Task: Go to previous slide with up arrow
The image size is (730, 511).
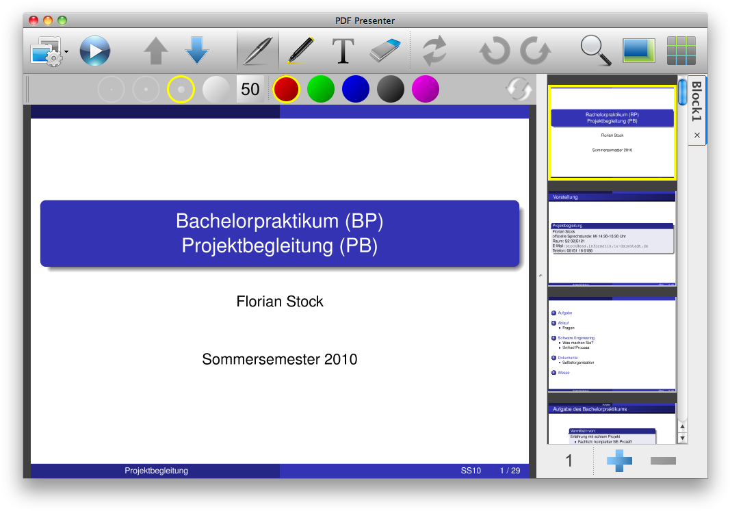Action: [x=156, y=51]
